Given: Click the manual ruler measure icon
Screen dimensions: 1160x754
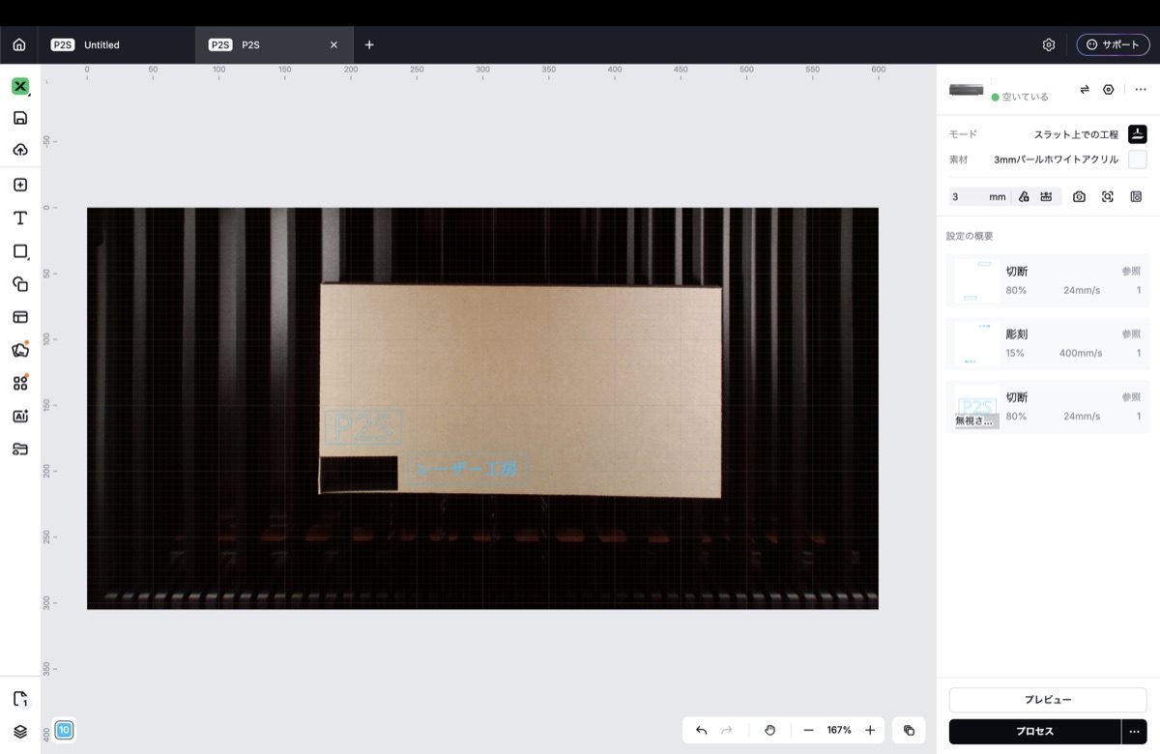Looking at the screenshot, I should 1046,196.
